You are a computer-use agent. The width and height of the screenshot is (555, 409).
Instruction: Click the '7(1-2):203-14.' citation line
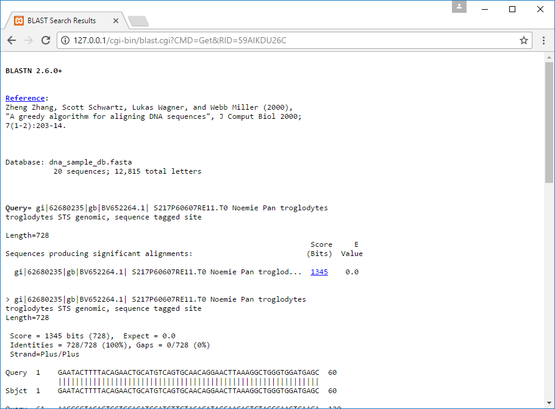pyautogui.click(x=36, y=126)
